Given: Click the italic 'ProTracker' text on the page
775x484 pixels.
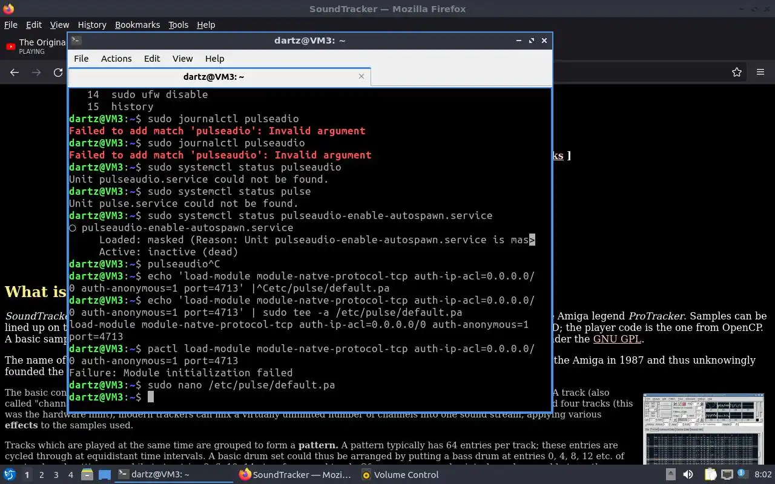Looking at the screenshot, I should pyautogui.click(x=656, y=316).
